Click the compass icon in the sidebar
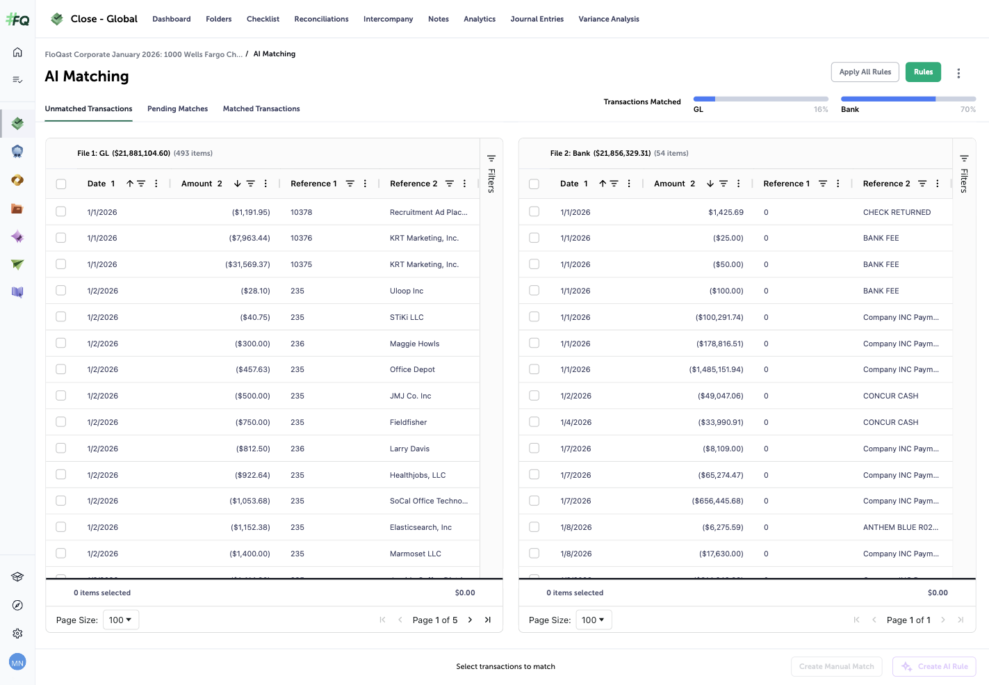This screenshot has height=685, width=989. (x=17, y=605)
